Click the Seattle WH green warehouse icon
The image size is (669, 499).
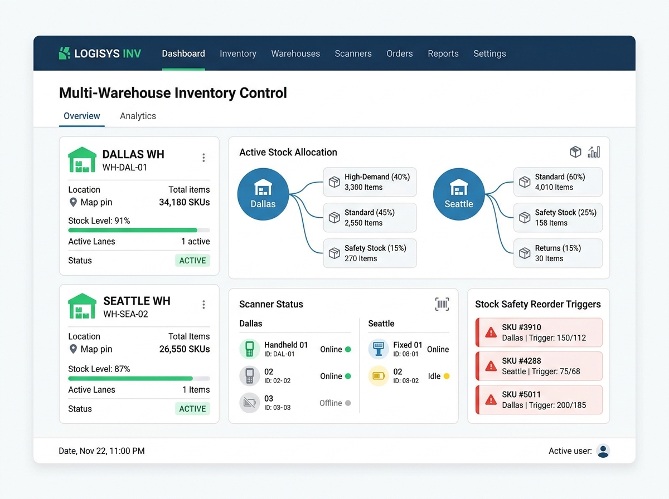pyautogui.click(x=82, y=306)
